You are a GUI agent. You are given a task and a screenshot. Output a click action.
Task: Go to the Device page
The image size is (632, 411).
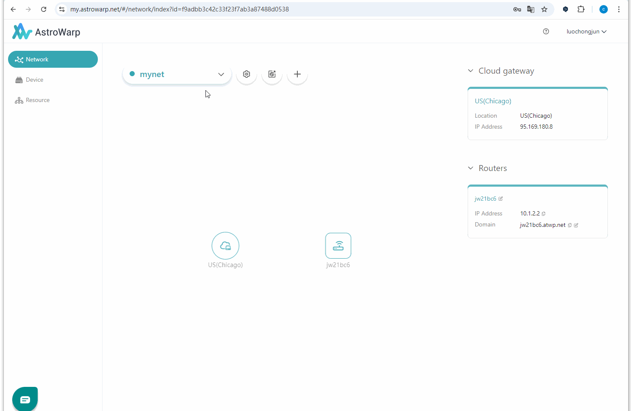coord(34,80)
